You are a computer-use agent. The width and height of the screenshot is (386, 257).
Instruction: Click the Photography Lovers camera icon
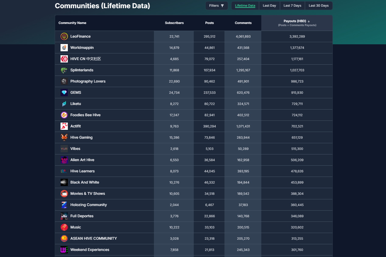point(64,81)
